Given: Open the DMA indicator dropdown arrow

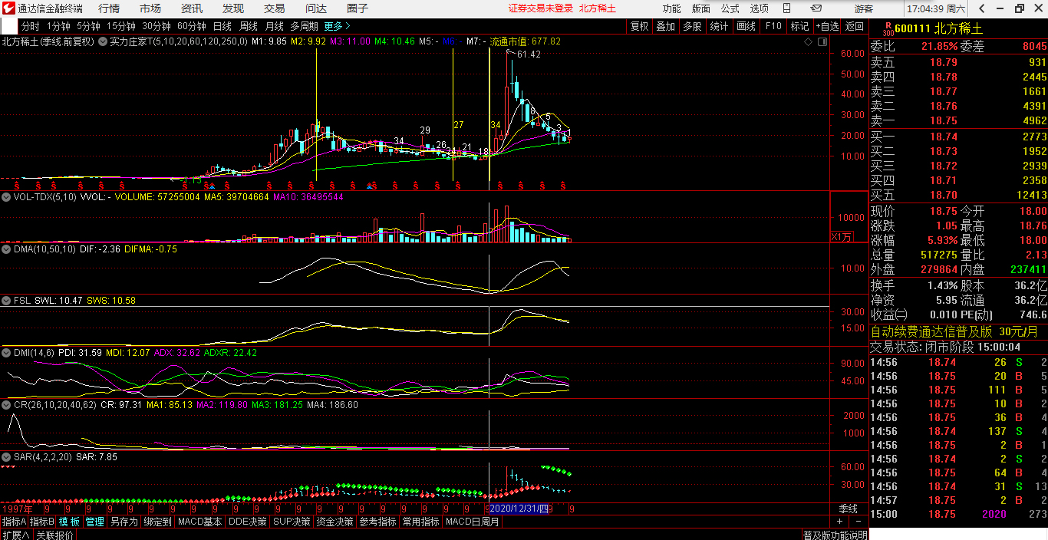Looking at the screenshot, I should click(x=7, y=249).
